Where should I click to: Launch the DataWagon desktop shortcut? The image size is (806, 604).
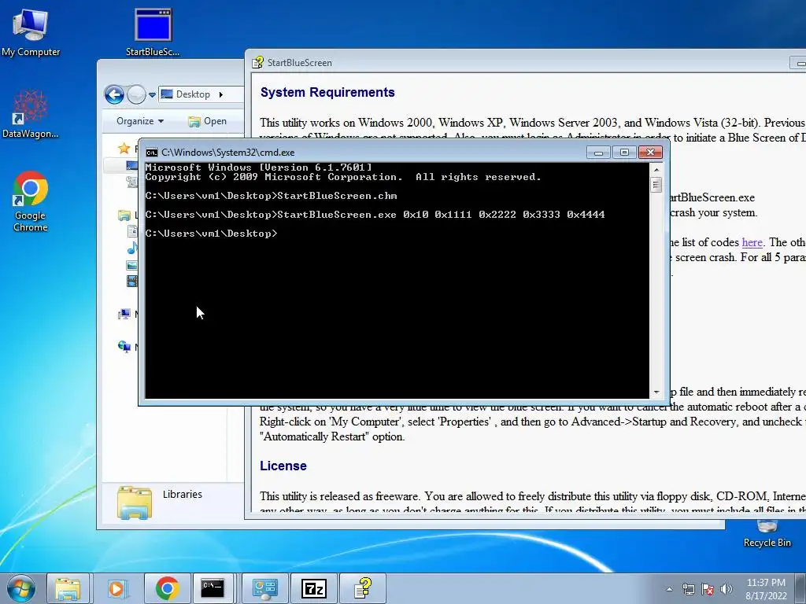tap(31, 114)
